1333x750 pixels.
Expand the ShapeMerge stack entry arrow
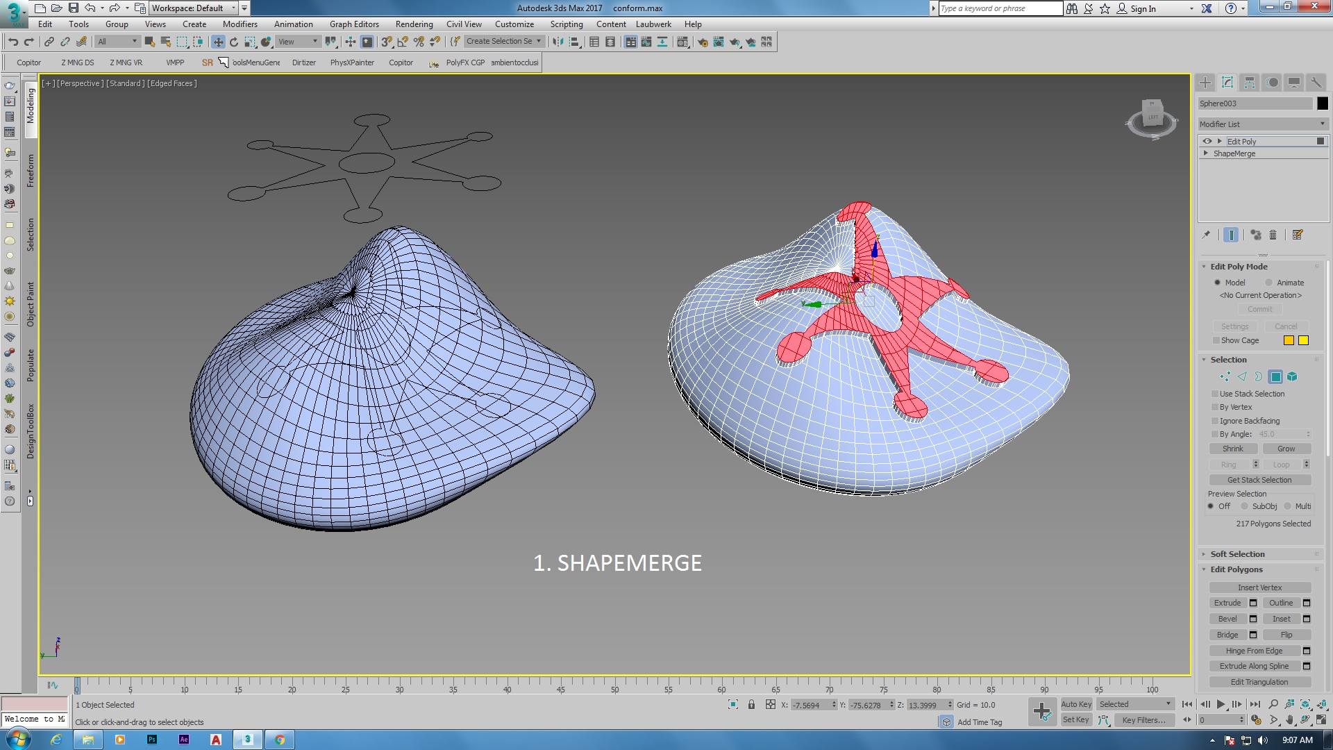(1206, 153)
